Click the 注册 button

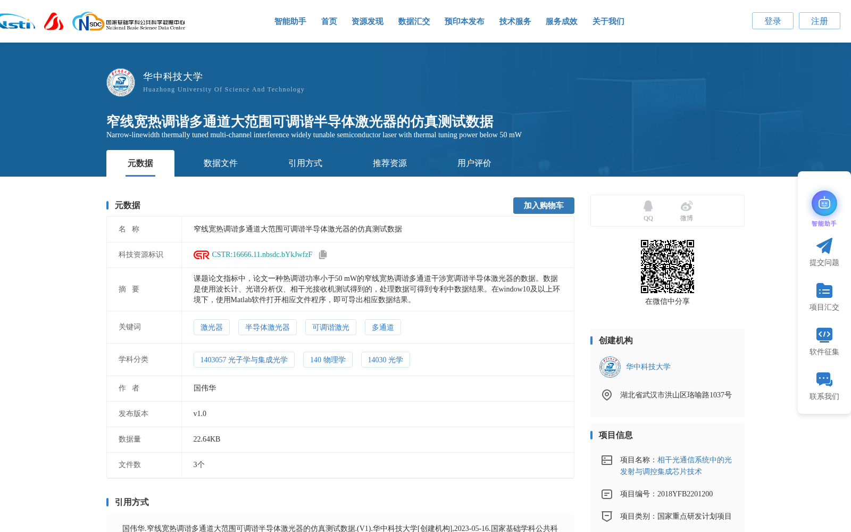820,21
